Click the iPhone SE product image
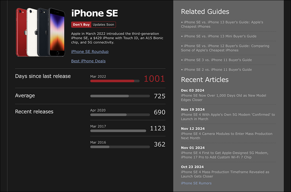The width and height of the screenshot is (291, 192). [40, 32]
